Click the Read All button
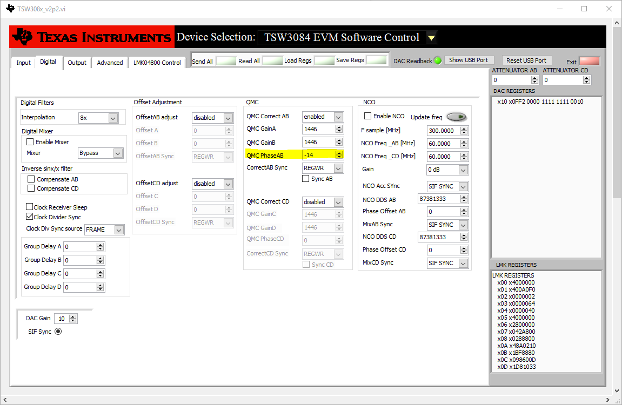The height and width of the screenshot is (405, 622). [272, 60]
